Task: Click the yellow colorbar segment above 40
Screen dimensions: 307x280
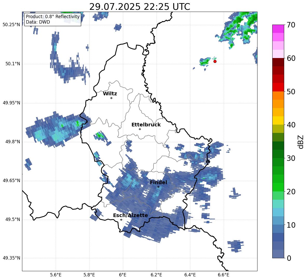Action: (278, 120)
